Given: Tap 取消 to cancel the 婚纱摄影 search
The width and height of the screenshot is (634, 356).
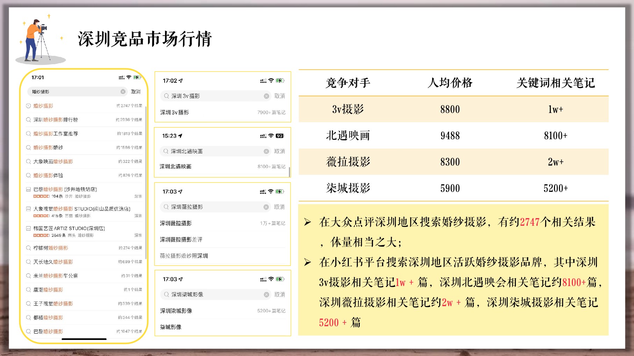Looking at the screenshot, I should [136, 92].
